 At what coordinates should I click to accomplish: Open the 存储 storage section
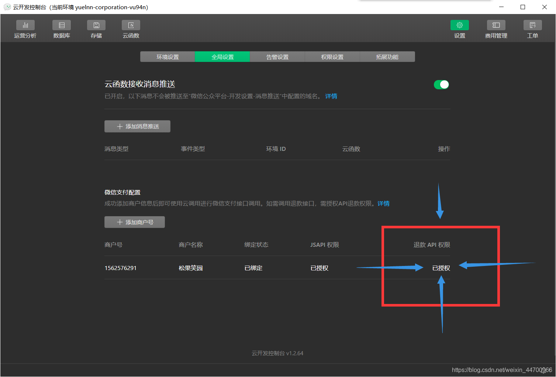pyautogui.click(x=96, y=29)
